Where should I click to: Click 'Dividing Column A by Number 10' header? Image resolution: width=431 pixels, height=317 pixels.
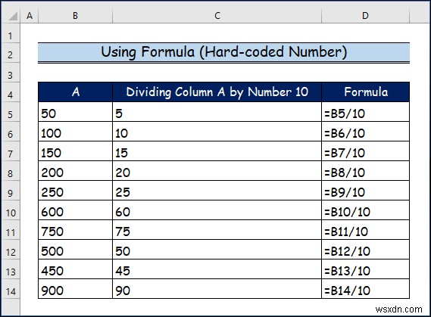217,92
